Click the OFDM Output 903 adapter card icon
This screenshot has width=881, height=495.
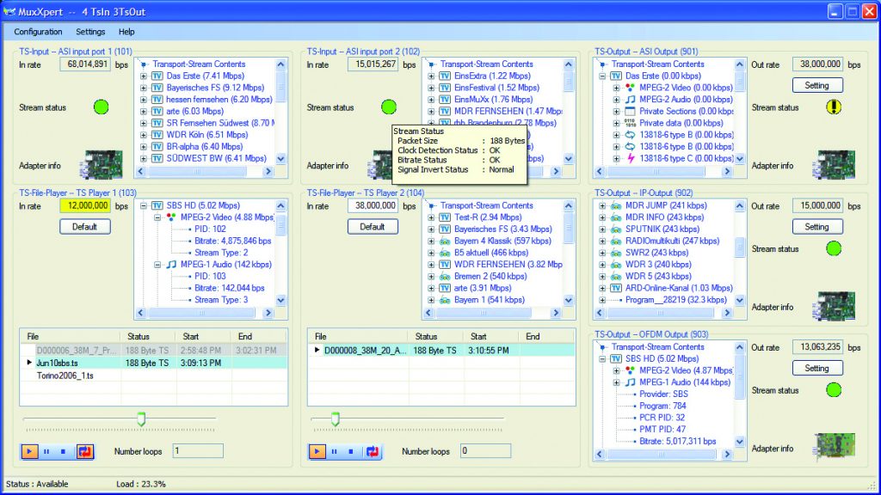point(834,447)
